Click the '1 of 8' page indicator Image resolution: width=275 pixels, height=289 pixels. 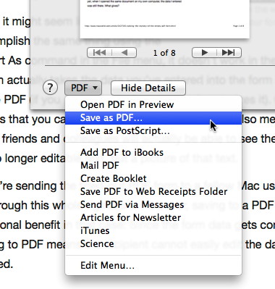pos(164,53)
